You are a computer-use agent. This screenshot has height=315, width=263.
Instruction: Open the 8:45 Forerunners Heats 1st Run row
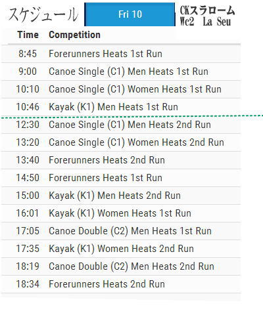coord(121,54)
